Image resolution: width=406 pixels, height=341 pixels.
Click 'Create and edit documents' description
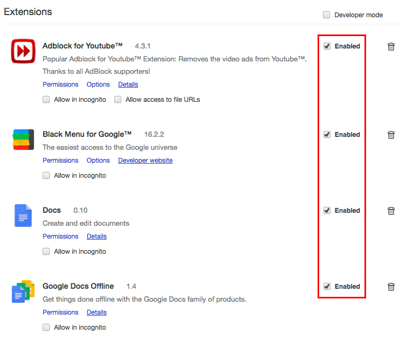[86, 223]
